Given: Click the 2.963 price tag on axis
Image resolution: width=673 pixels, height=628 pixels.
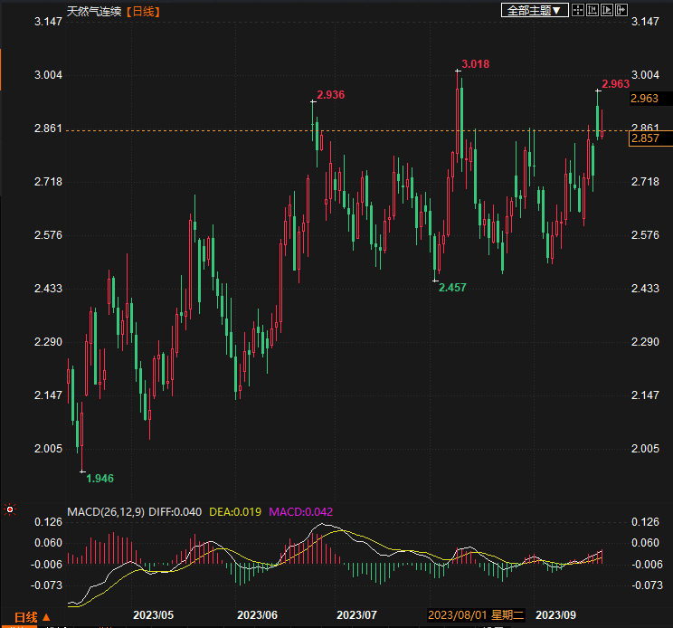Looking at the screenshot, I should [x=645, y=99].
